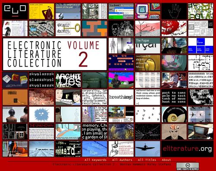The height and width of the screenshot is (171, 216).
Task: Select the breathing text thumbnail
Action: pyautogui.click(x=121, y=97)
